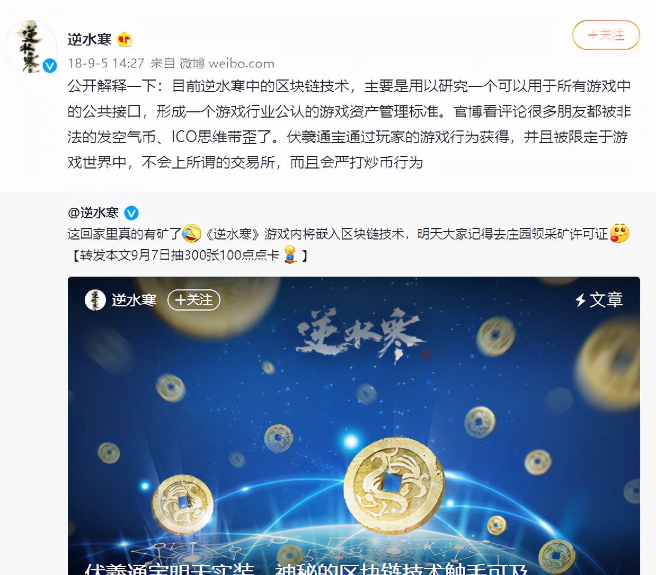Click the verified badge beside @逆水寒
656x575 pixels.
coord(131,213)
